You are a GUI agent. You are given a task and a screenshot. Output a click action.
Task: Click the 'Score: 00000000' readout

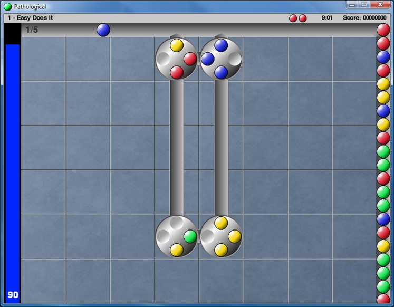(364, 18)
